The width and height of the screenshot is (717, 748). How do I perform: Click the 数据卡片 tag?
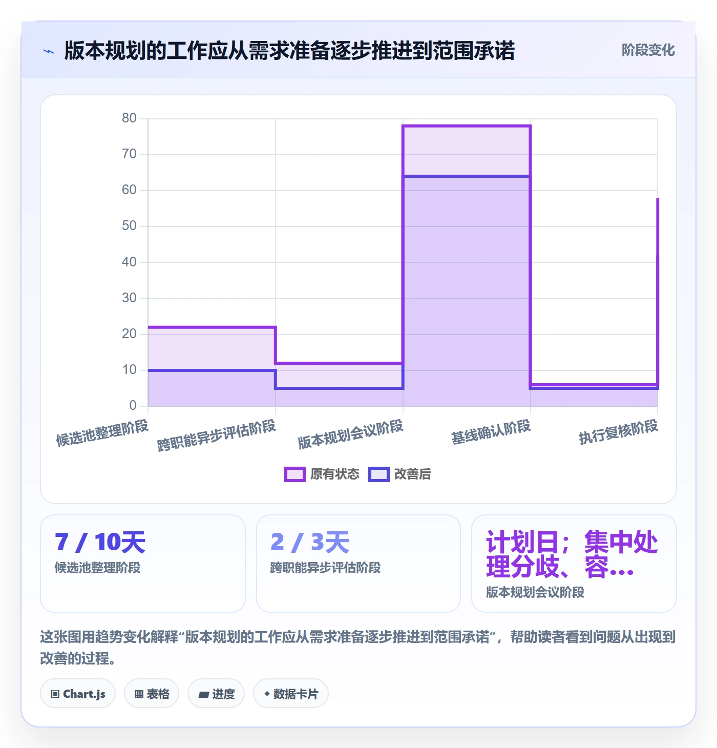coord(291,694)
